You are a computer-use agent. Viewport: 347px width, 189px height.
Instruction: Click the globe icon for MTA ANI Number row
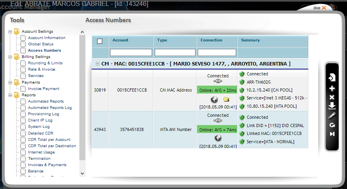(x=218, y=138)
